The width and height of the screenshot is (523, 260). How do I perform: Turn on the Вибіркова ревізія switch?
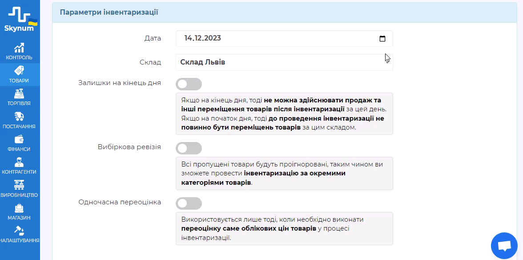[x=189, y=148]
